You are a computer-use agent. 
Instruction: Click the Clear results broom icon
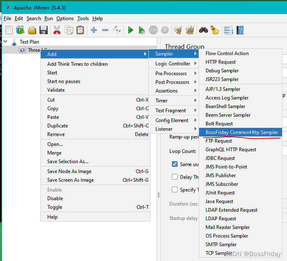178,30
